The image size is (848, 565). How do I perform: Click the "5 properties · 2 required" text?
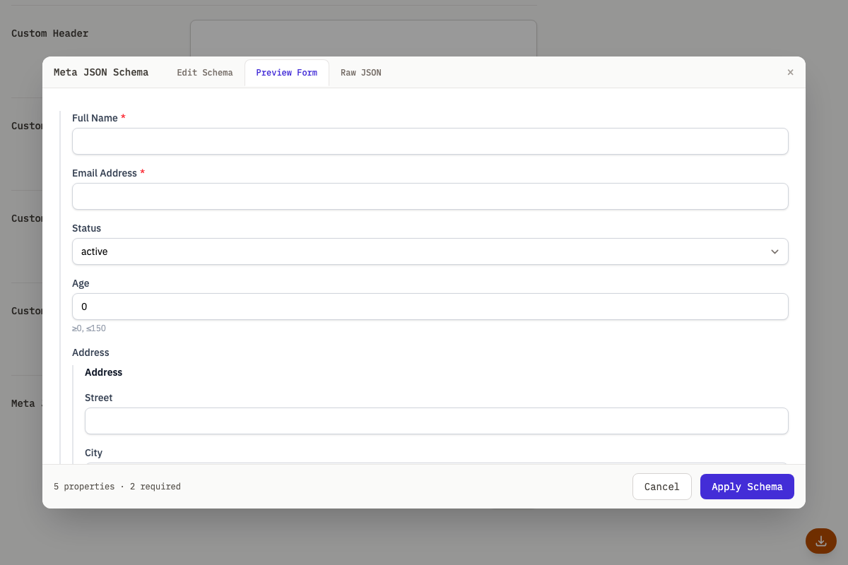(117, 487)
